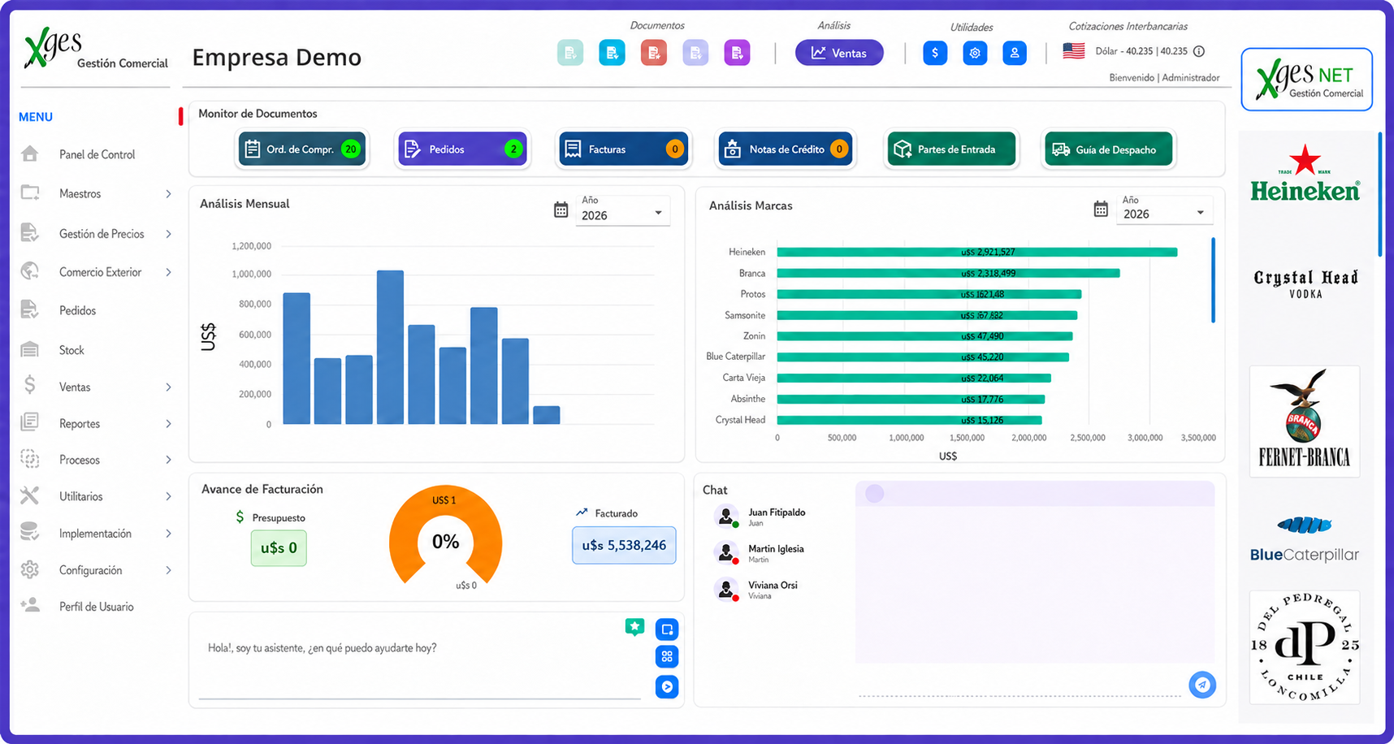
Task: Open the dollar sign utility
Action: click(935, 53)
